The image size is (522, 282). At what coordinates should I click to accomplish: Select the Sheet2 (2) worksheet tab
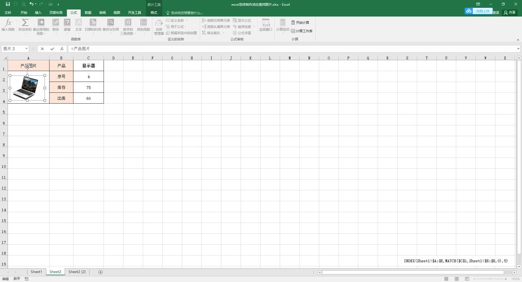tap(77, 272)
